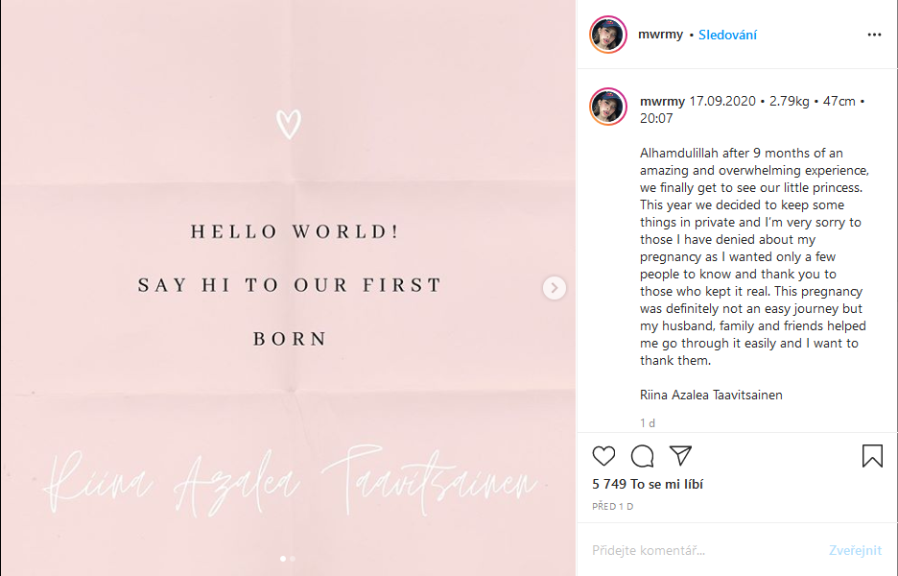Open the mwrmy username in the caption
Viewport: 898px width, 576px height.
click(662, 101)
